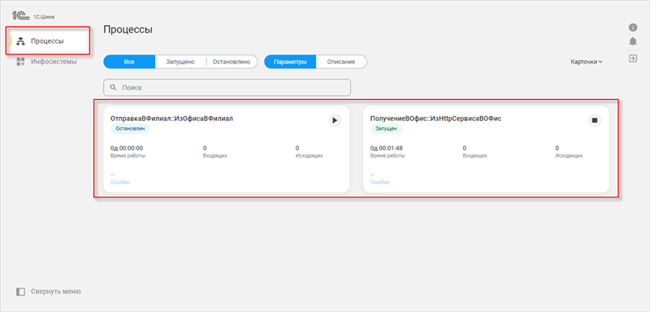Filter processes by Остановлено

pyautogui.click(x=232, y=62)
